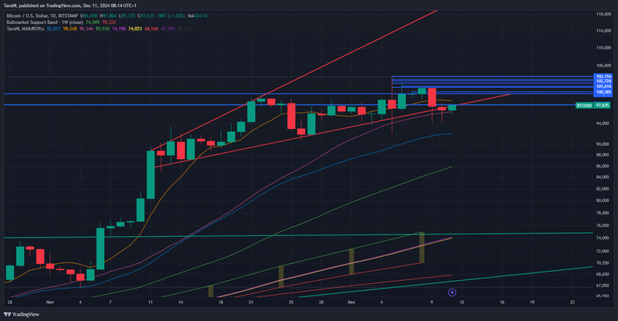Screen dimensions: 618x321
Task: Click the 84,000 price axis label
Action: (603, 177)
